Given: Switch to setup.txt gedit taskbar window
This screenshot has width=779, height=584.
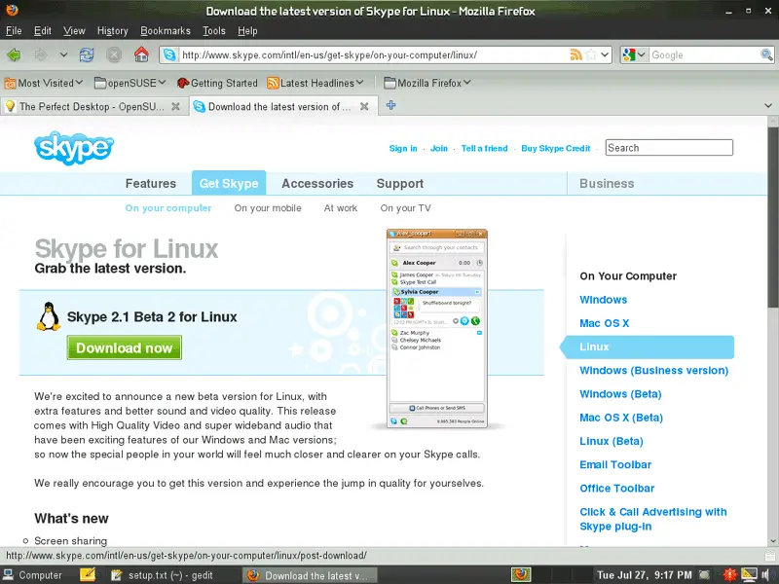Looking at the screenshot, I should [163, 575].
